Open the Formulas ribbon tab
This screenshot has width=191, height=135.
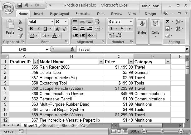click(83, 14)
